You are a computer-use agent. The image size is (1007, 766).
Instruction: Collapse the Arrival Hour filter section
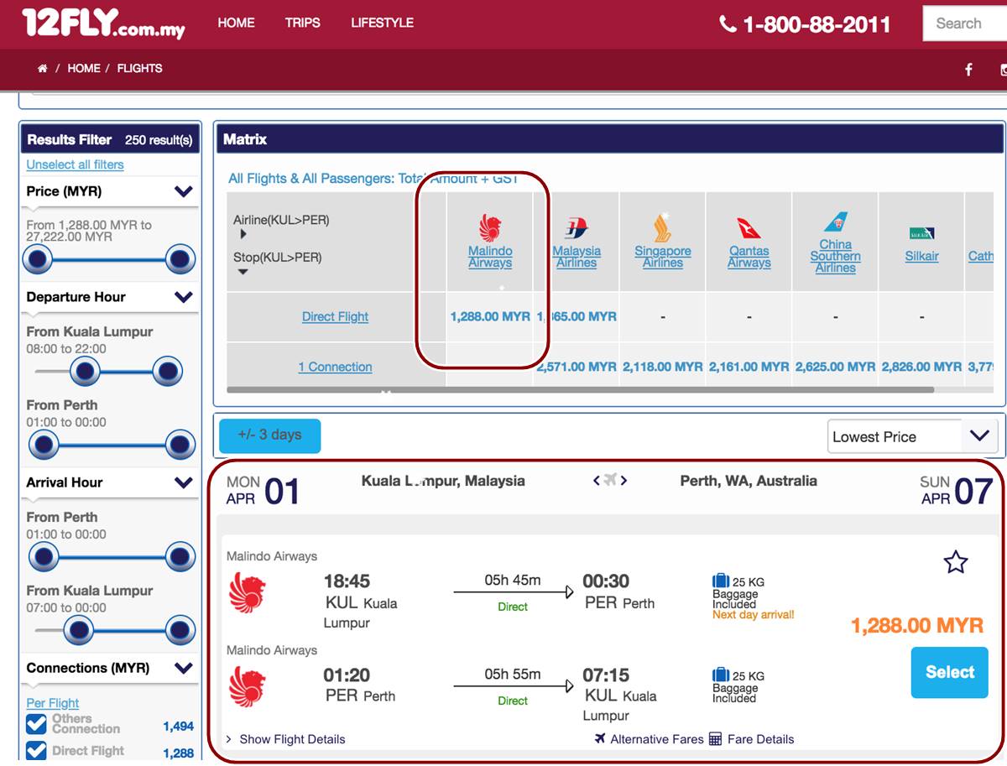click(184, 482)
